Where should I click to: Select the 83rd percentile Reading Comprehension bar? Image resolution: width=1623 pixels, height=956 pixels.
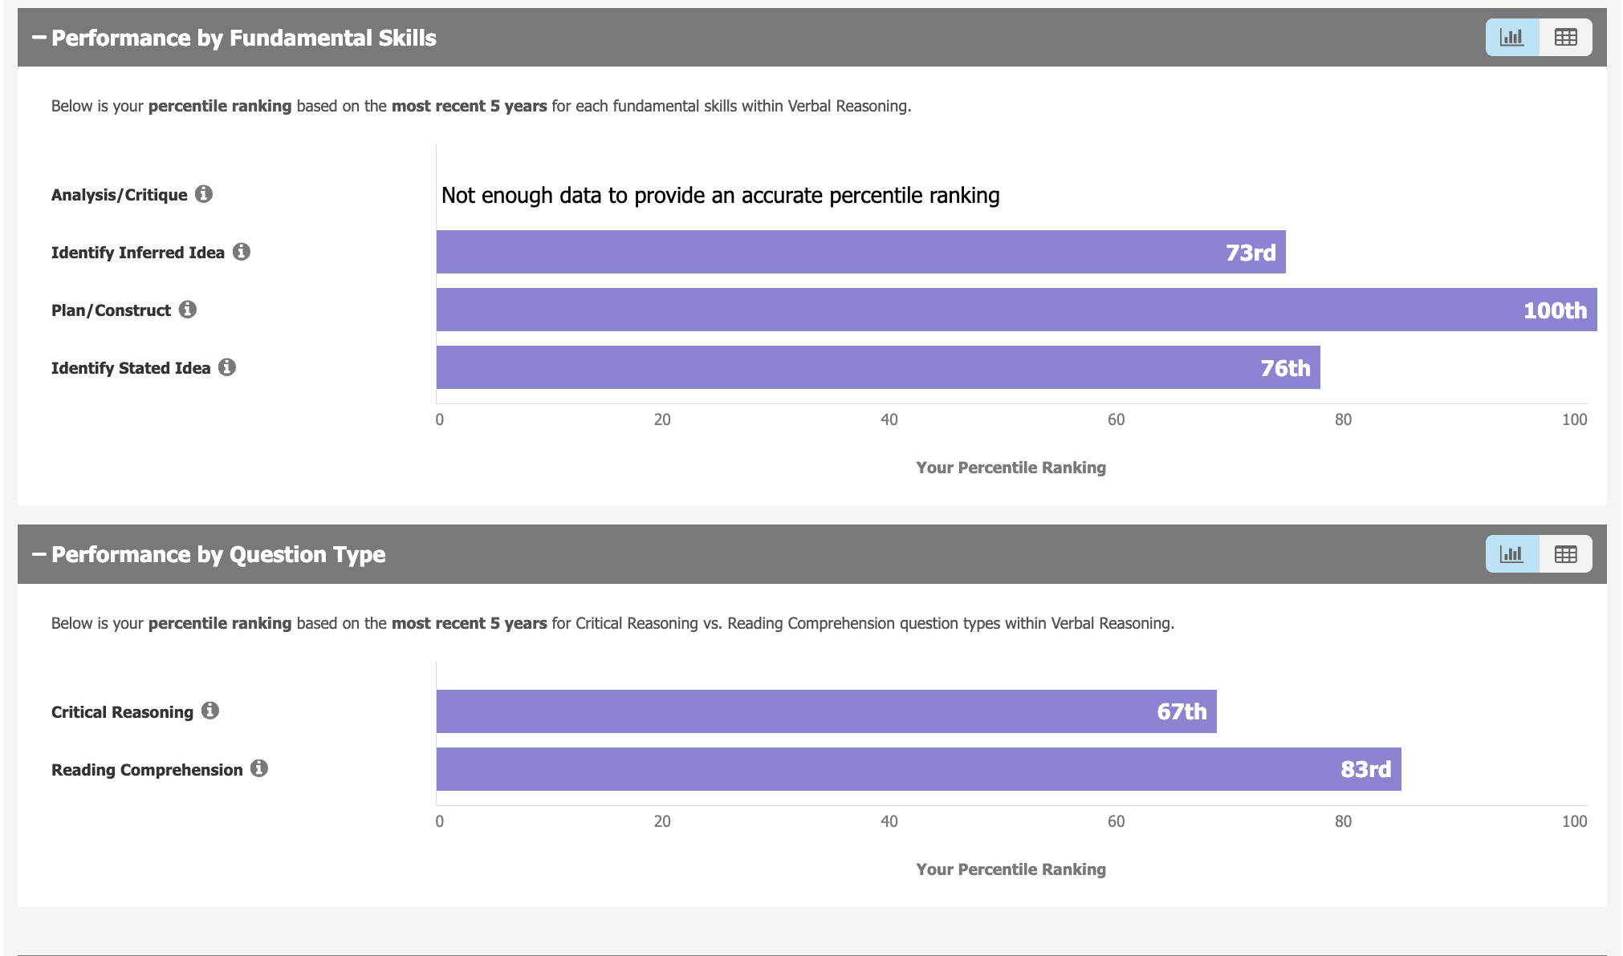point(918,769)
